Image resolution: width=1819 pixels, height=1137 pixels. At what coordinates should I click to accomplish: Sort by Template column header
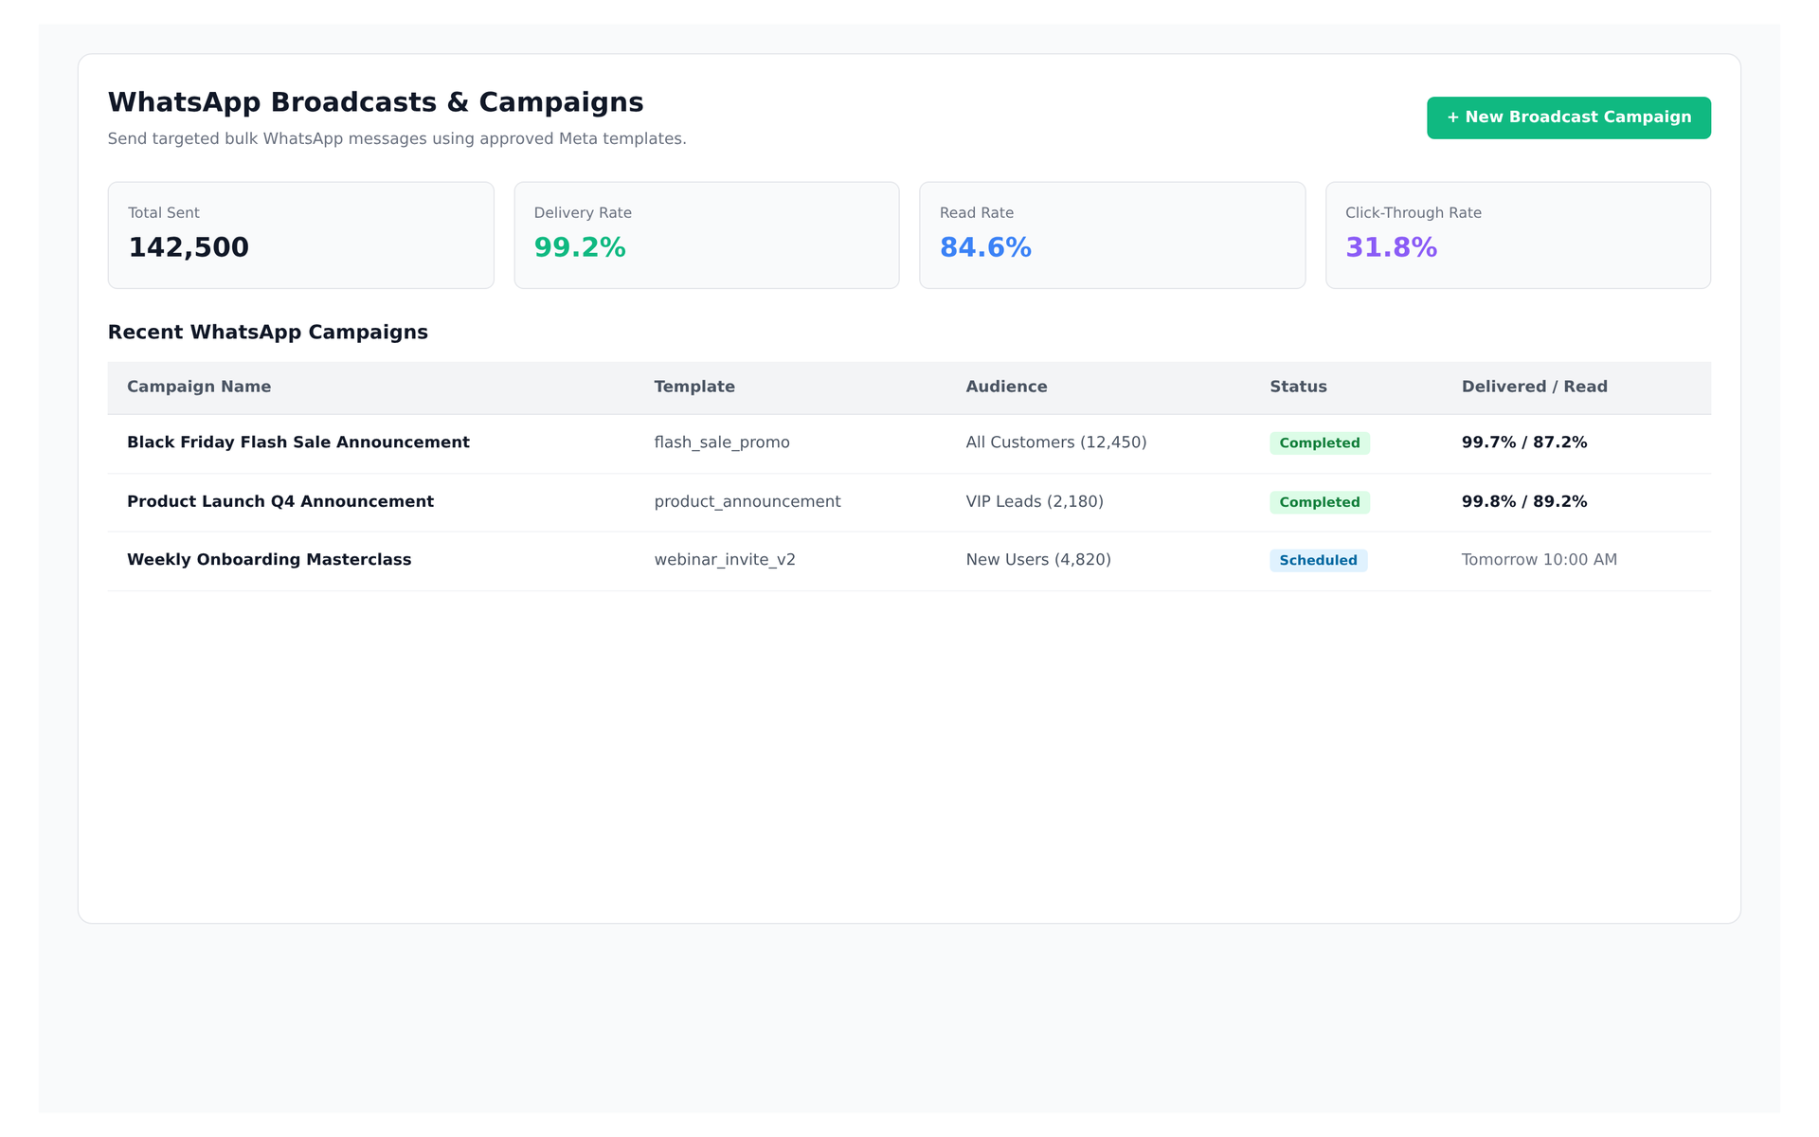pos(694,387)
